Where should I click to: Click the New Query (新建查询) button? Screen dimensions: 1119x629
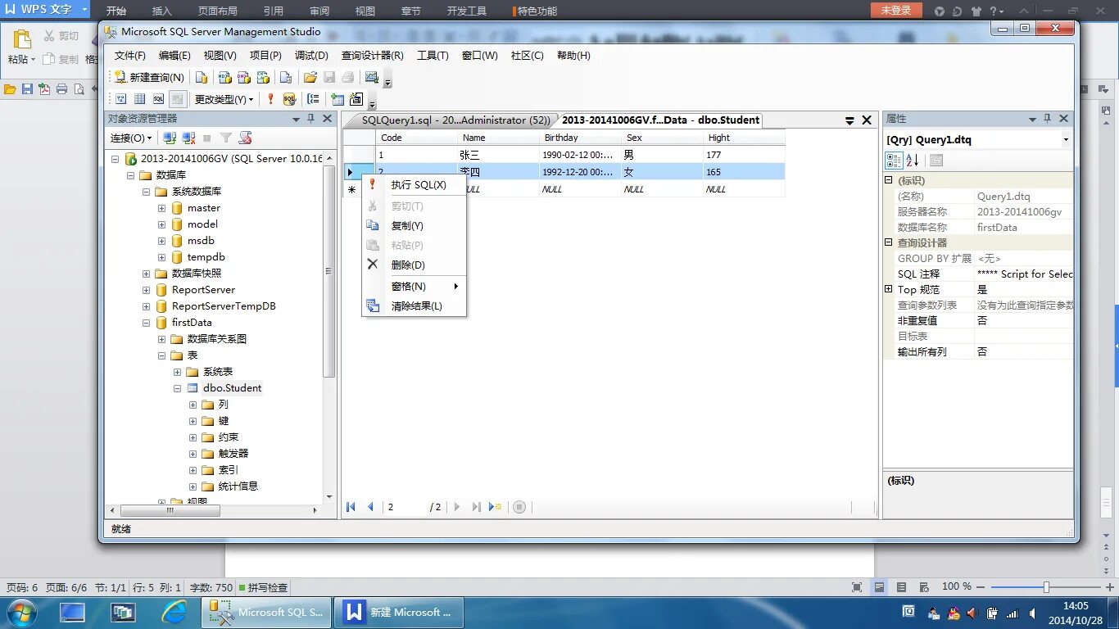[149, 77]
